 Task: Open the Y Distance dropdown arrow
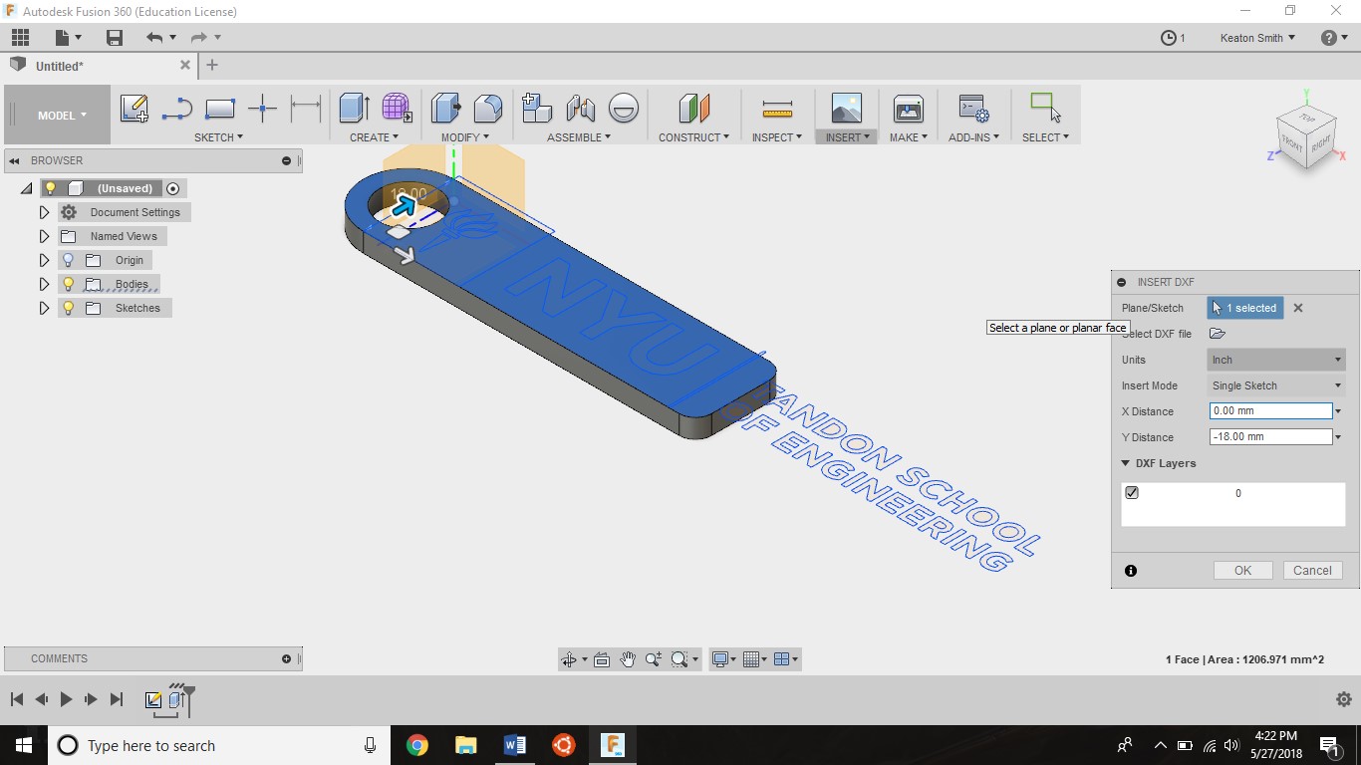coord(1338,437)
